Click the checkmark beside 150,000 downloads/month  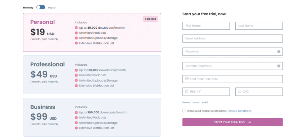pyautogui.click(x=76, y=70)
